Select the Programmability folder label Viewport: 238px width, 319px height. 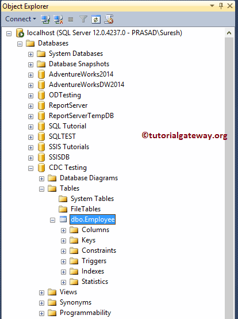pyautogui.click(x=85, y=313)
